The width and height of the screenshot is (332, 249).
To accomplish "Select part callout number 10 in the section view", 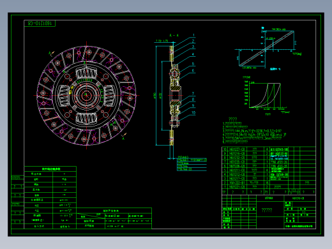I will [193, 112].
